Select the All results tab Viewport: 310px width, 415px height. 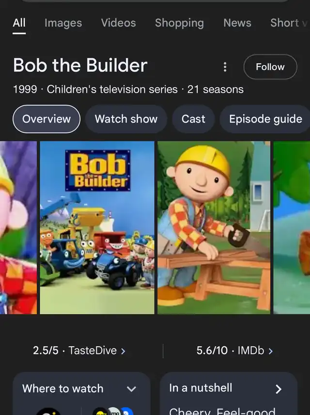pyautogui.click(x=19, y=23)
